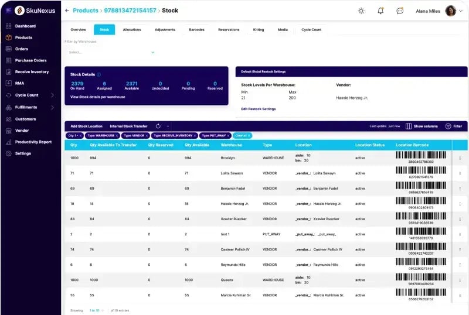Click View Stock details per warehouse
This screenshot has width=469, height=315.
[97, 97]
